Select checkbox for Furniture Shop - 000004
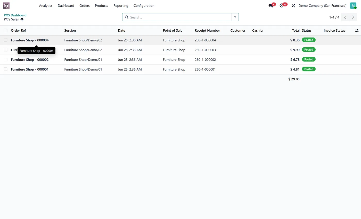 point(6,40)
